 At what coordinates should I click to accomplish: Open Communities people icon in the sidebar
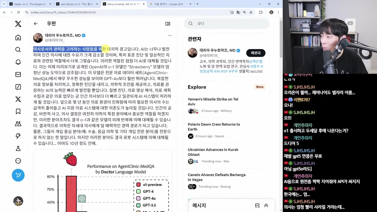tap(18, 124)
